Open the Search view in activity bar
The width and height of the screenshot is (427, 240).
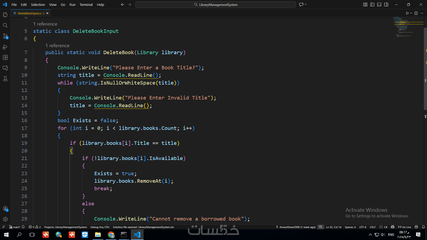(5, 25)
